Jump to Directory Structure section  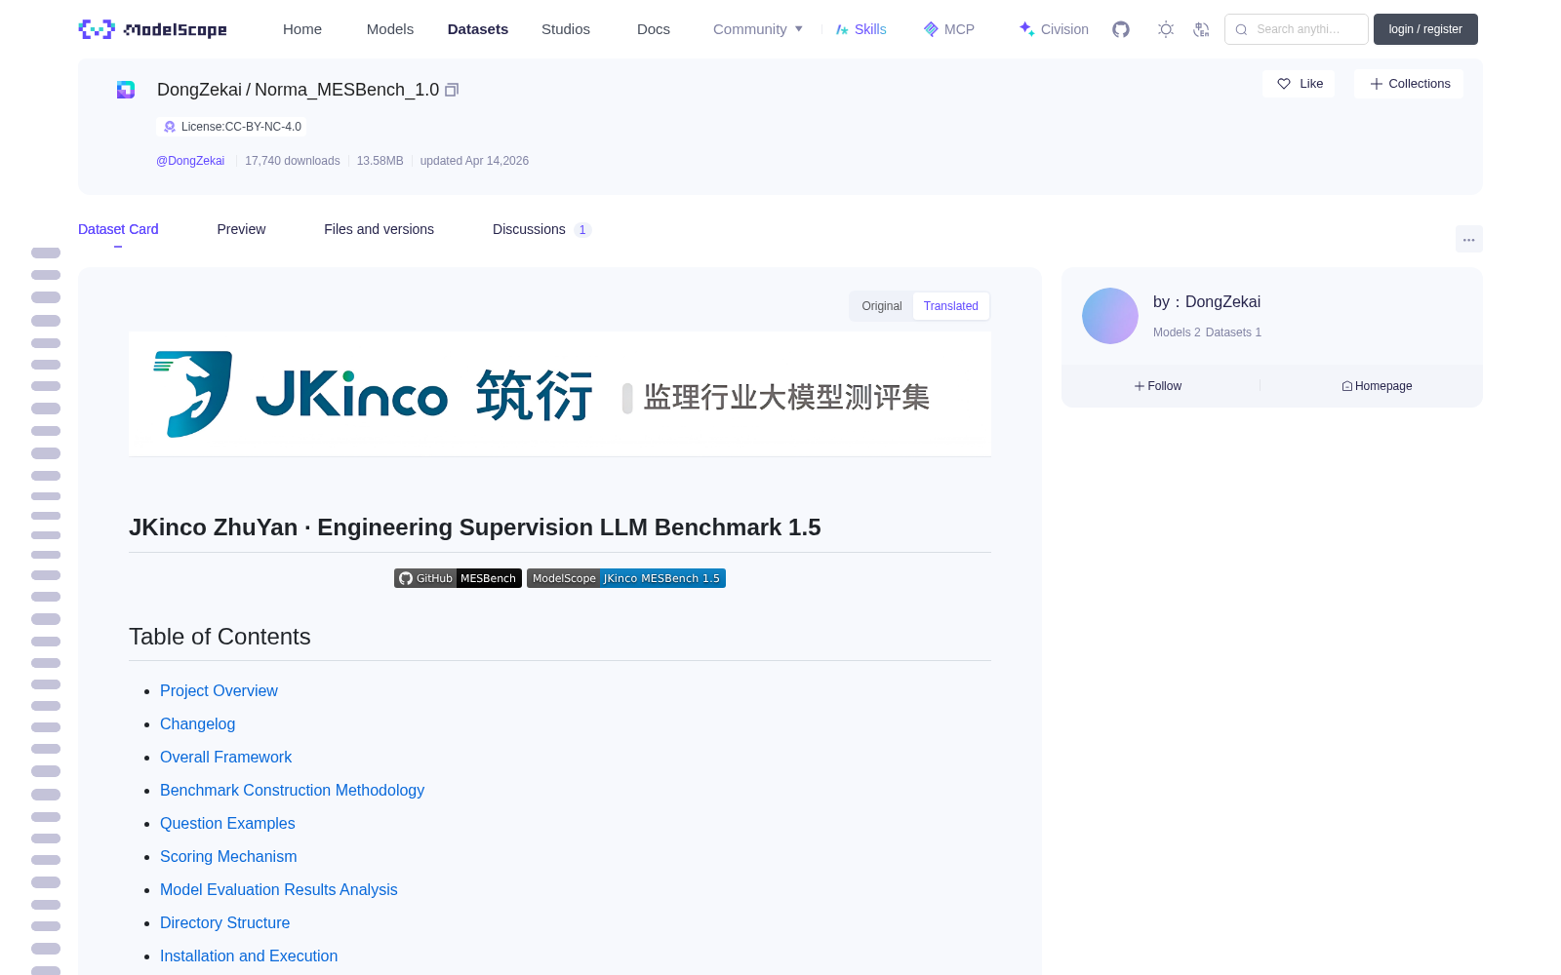tap(224, 922)
